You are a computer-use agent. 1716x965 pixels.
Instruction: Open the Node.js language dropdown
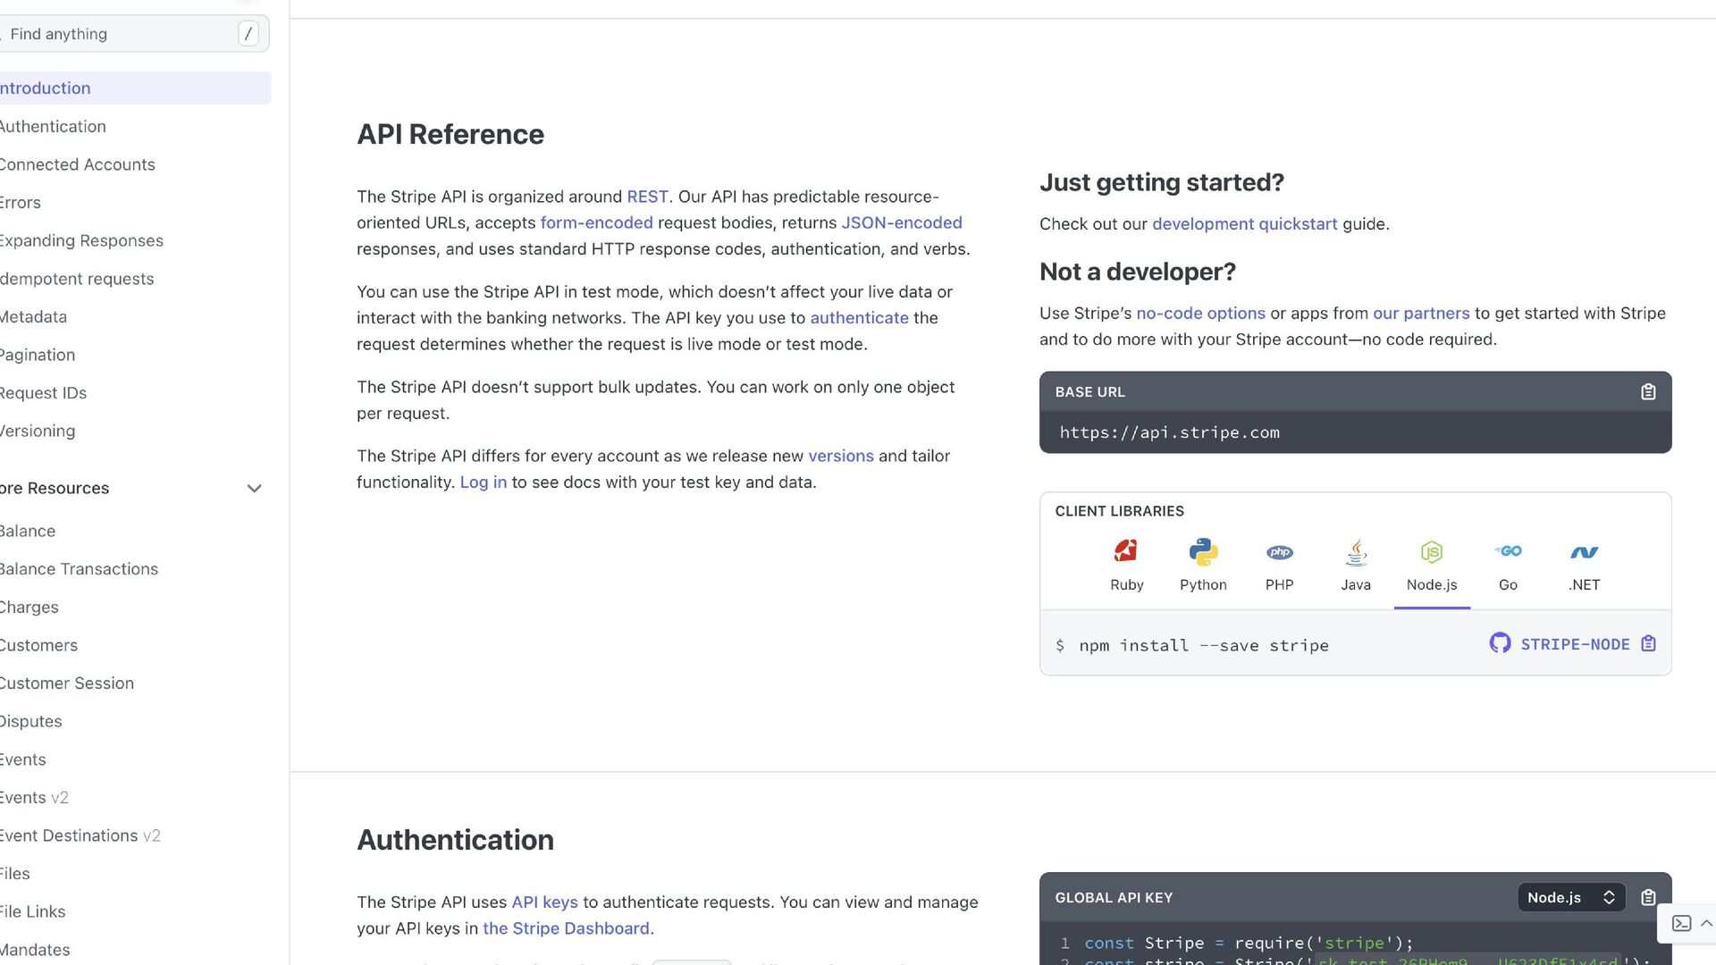pyautogui.click(x=1570, y=897)
